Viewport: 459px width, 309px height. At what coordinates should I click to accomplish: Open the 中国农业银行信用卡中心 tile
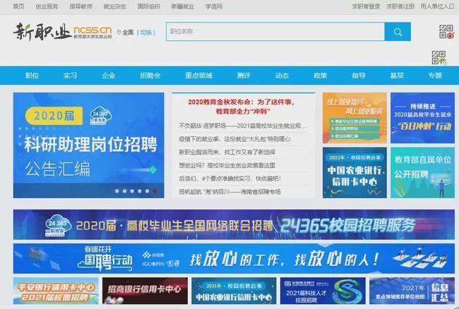[x=354, y=172]
